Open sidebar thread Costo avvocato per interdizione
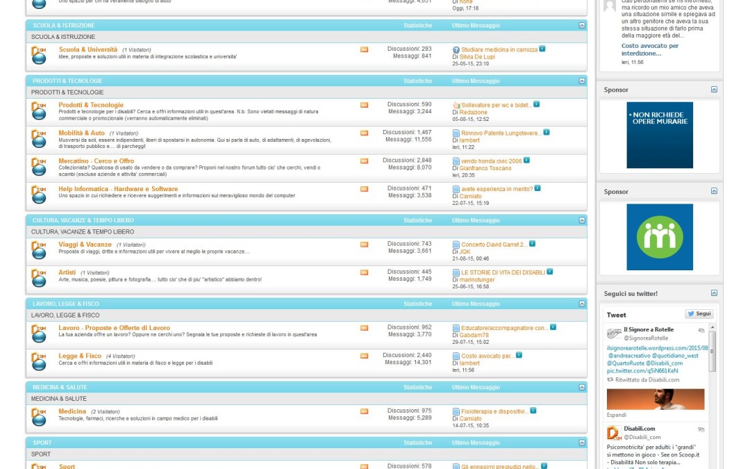This screenshot has height=469, width=750. (649, 49)
